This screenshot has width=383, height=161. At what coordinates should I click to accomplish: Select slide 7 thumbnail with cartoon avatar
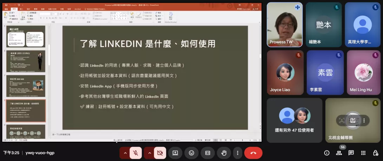point(26,86)
